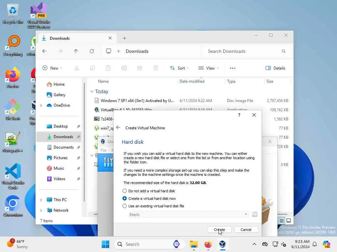Open Copilot preview icon in taskbar
The image size is (337, 252).
pyautogui.click(x=326, y=244)
